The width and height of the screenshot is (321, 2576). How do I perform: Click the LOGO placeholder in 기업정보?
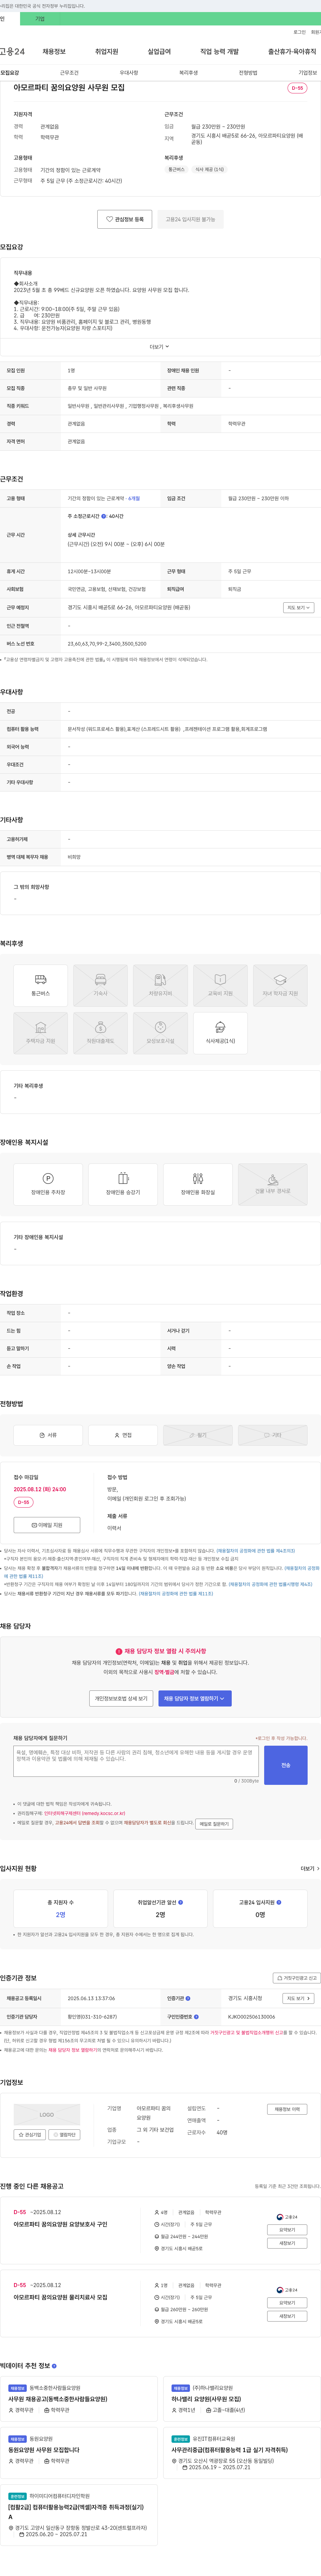[47, 2115]
